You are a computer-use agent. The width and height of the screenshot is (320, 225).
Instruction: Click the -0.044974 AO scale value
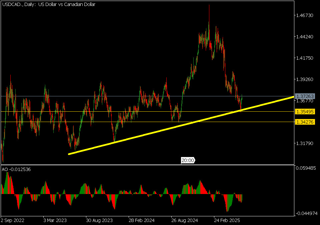coord(306,213)
